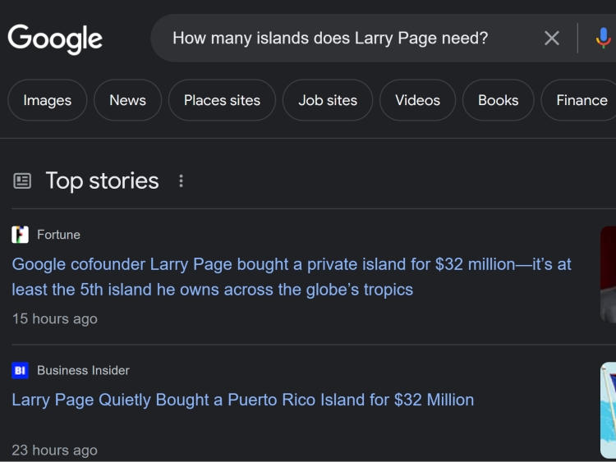The height and width of the screenshot is (462, 616).
Task: Select the News filter tab
Action: [x=127, y=100]
